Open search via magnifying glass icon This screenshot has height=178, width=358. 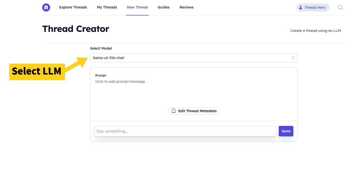pyautogui.click(x=340, y=7)
